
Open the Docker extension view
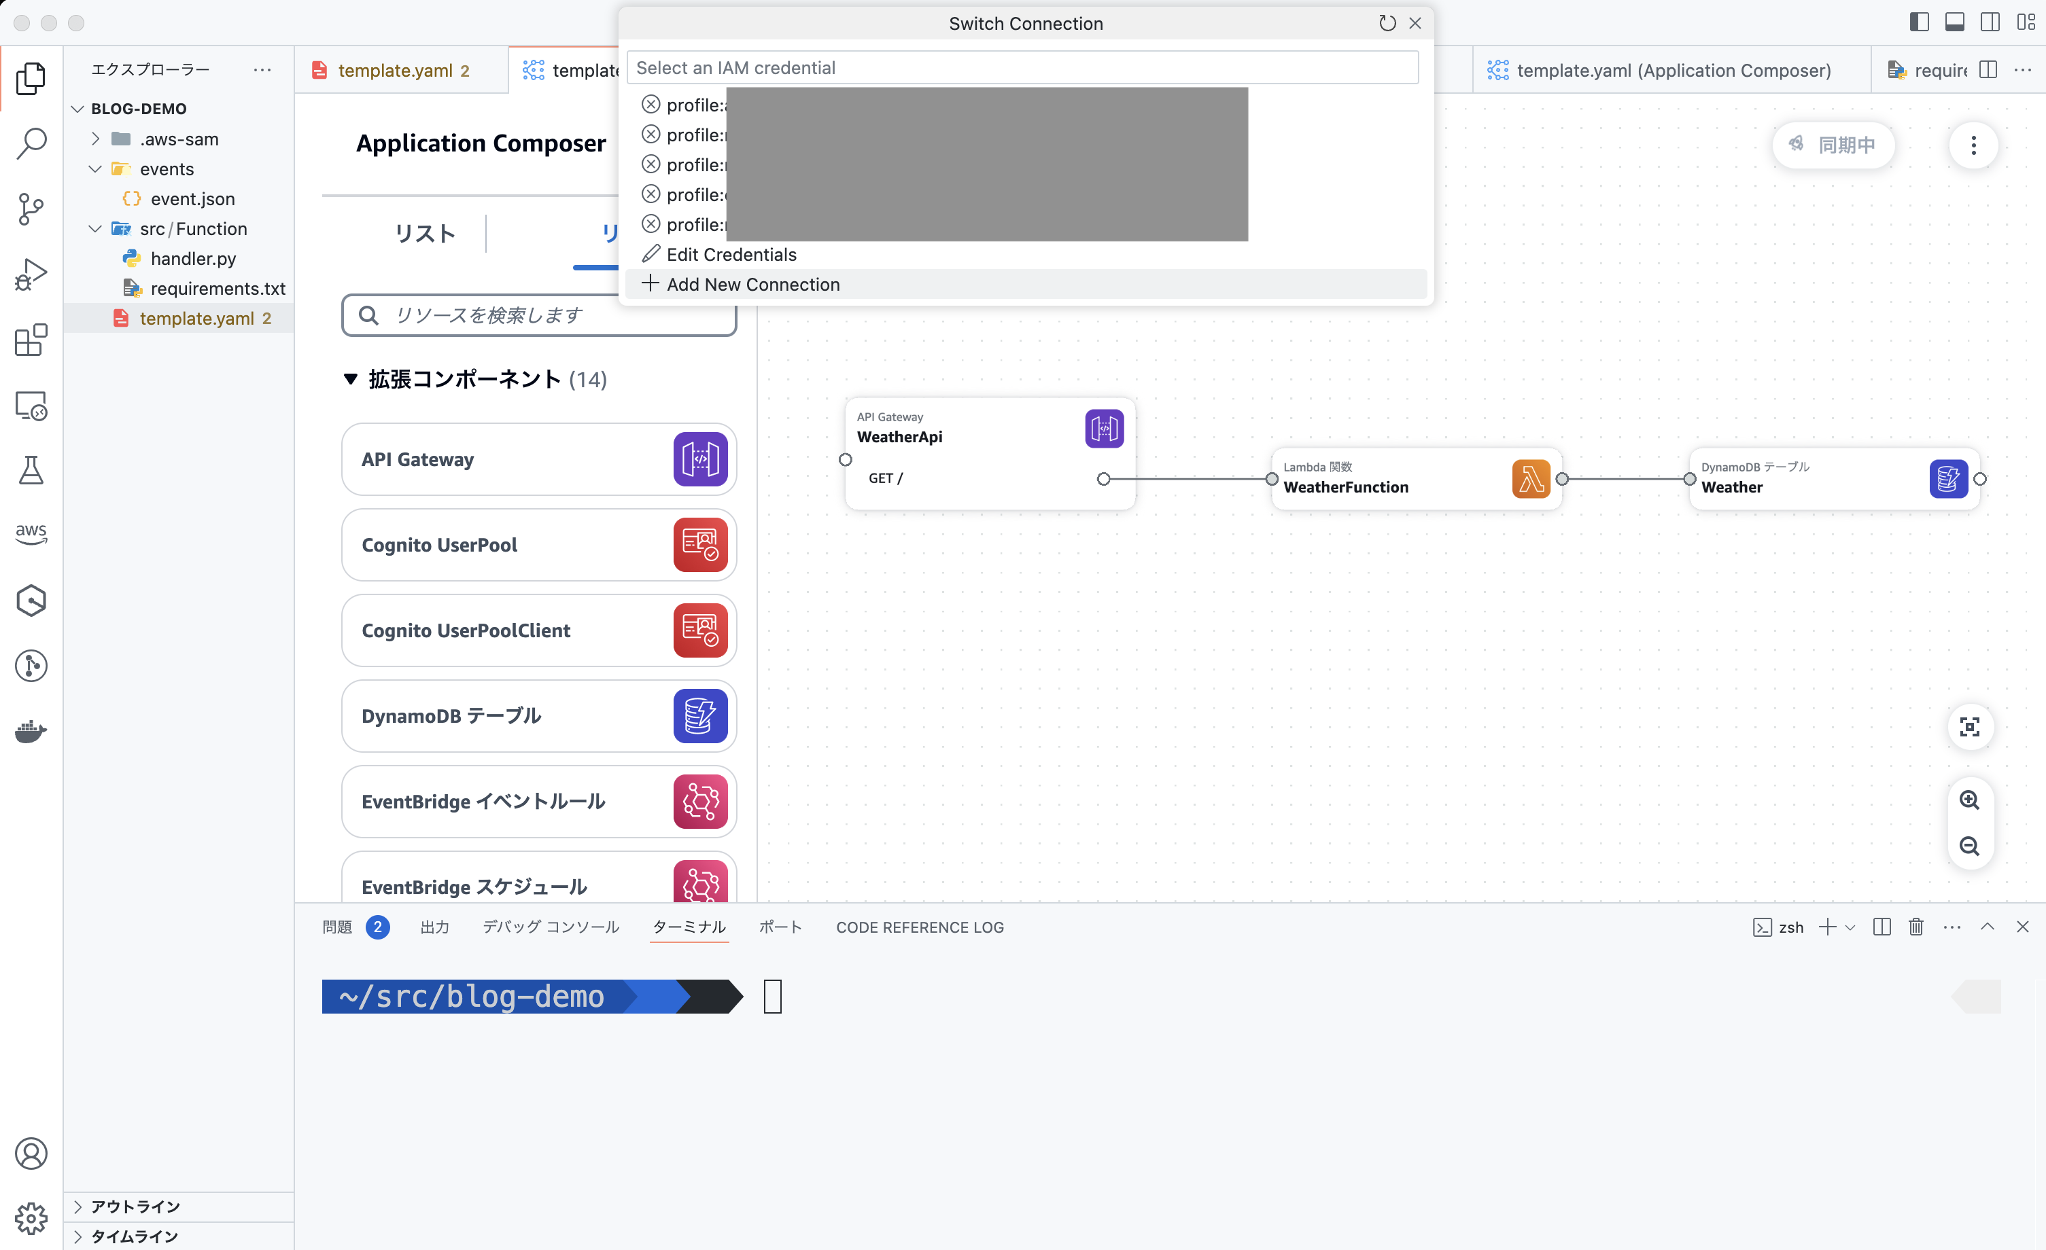[x=31, y=731]
